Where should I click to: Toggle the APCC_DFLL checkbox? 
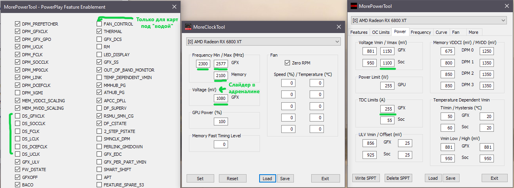point(99,101)
